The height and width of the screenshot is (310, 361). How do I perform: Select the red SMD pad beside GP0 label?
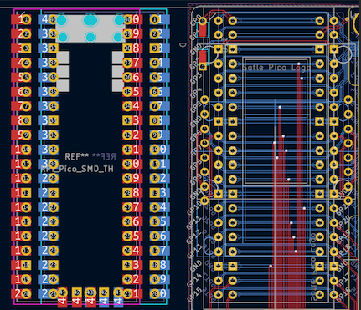point(203,30)
